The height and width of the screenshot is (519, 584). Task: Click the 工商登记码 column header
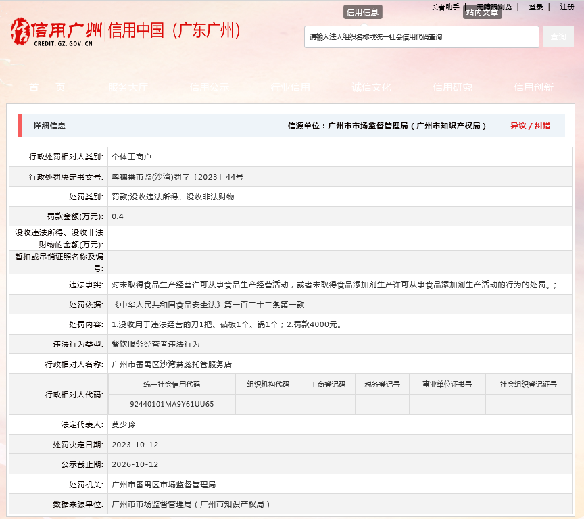[x=328, y=385]
